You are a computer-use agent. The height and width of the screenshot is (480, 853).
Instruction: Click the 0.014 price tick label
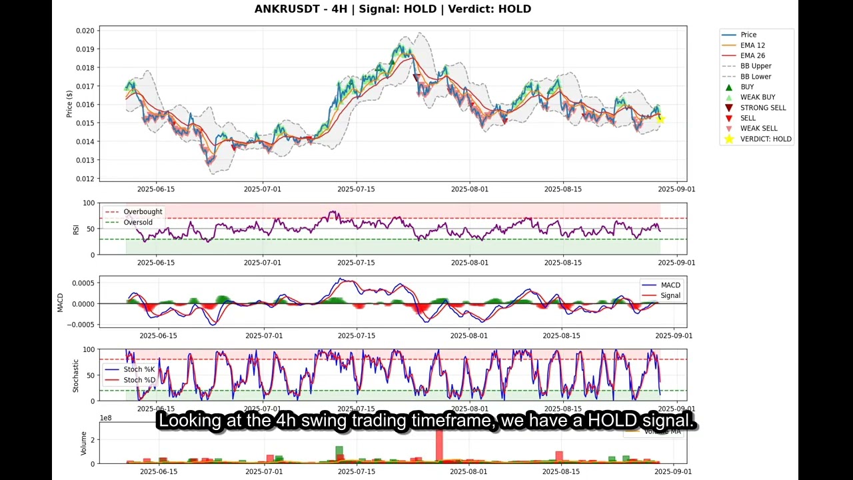[x=85, y=141]
